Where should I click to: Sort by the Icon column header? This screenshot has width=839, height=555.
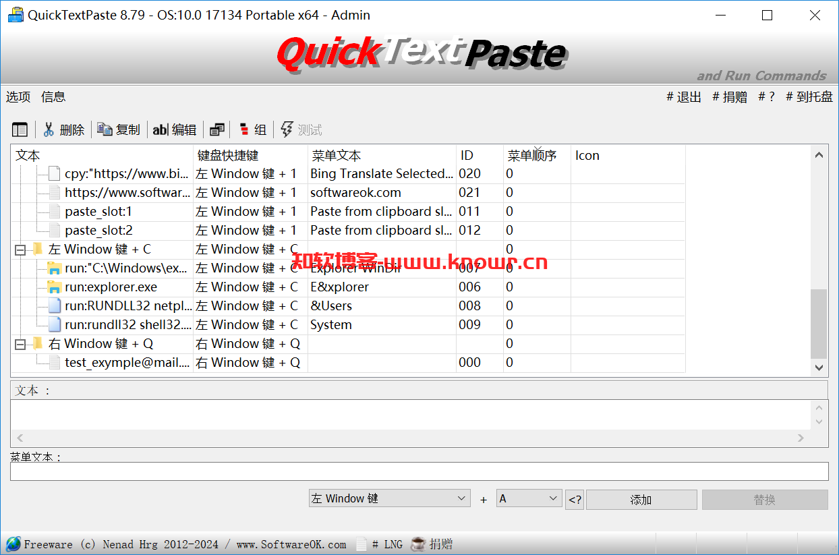point(629,155)
